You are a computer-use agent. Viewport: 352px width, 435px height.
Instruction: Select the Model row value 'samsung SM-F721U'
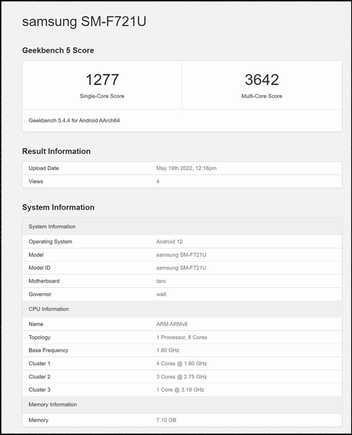pyautogui.click(x=181, y=255)
